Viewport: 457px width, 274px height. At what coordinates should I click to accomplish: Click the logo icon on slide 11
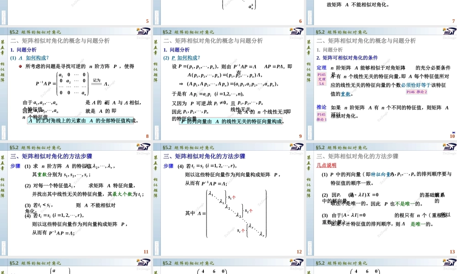click(143, 147)
